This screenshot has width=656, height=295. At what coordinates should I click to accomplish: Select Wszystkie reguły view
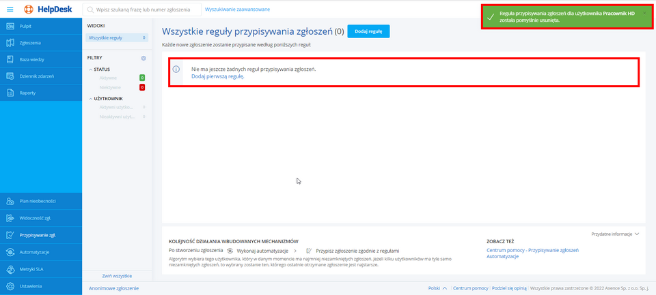[x=105, y=37]
